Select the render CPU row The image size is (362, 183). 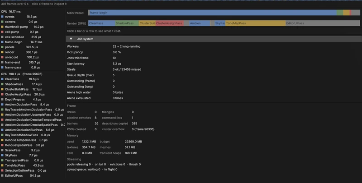tap(19, 52)
